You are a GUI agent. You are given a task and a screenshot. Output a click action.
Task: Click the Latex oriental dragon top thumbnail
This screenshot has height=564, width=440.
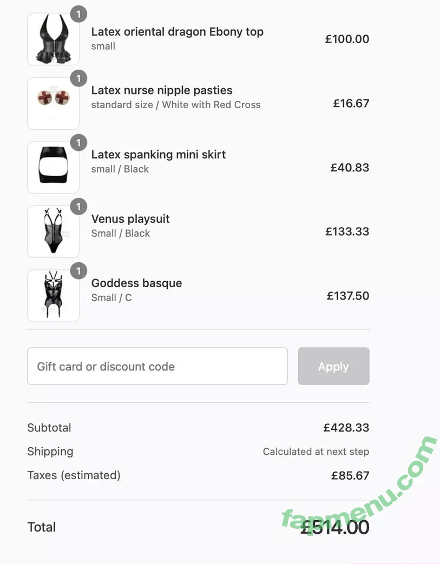click(x=53, y=39)
